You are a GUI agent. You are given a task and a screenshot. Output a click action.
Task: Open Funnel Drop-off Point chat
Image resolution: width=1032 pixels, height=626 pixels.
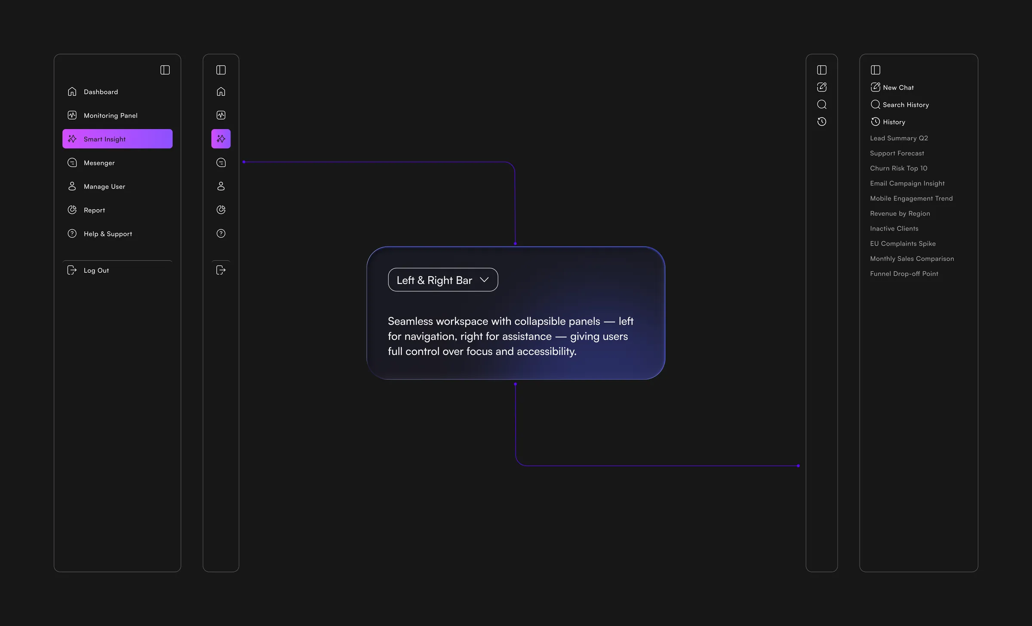pos(904,274)
